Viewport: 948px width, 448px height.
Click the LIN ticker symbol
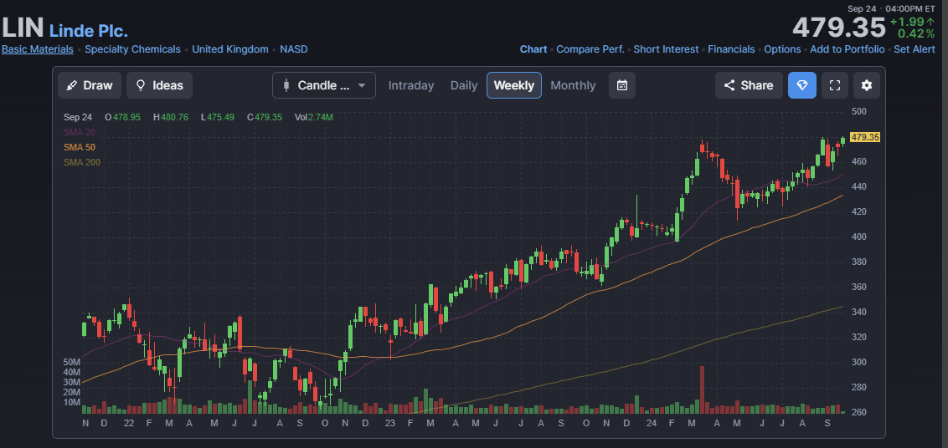[x=23, y=28]
